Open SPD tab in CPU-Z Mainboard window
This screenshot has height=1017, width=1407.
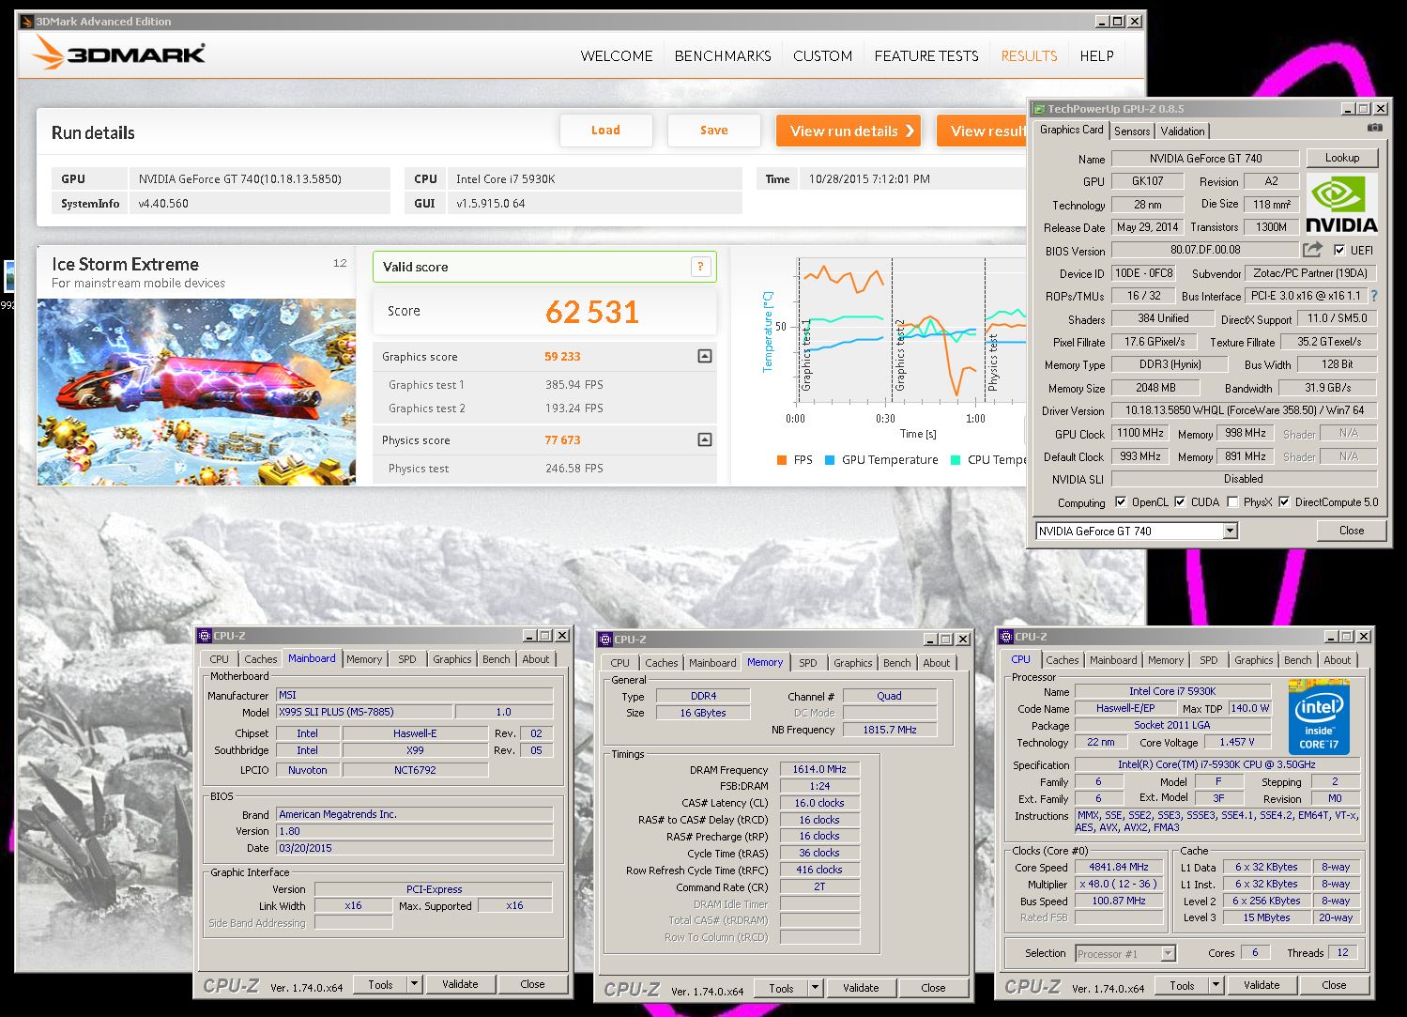(x=406, y=659)
